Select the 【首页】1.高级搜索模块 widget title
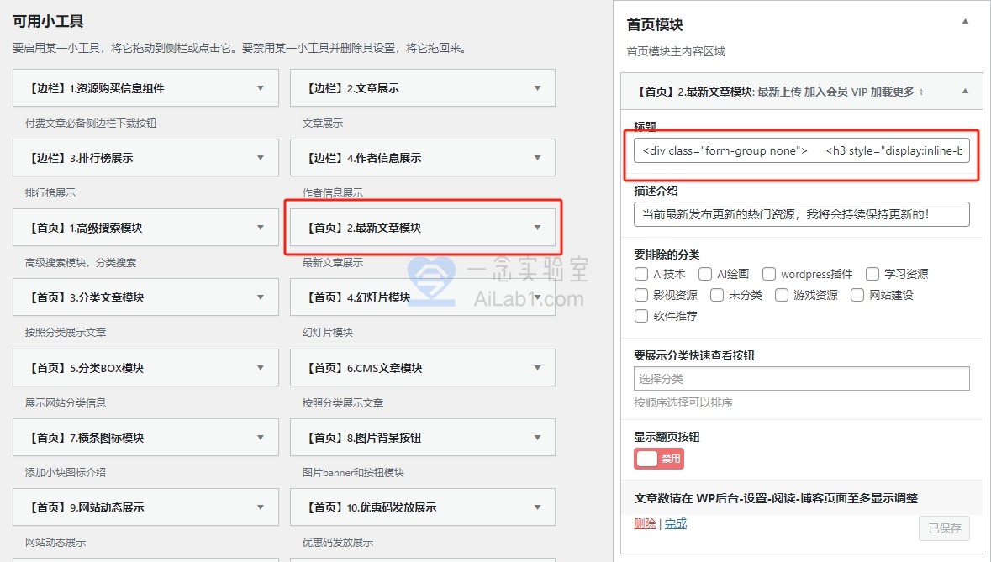This screenshot has height=562, width=991. coord(83,228)
